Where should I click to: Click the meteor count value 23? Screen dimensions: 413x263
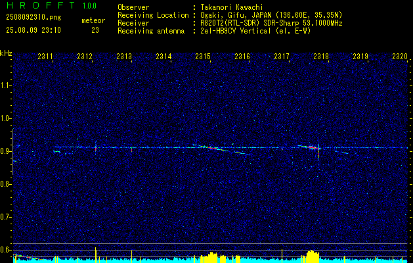tap(95, 30)
